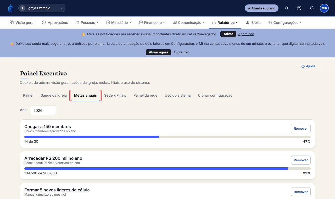Screen dimensions: 335x199
Task: Click the 184.500 de 200.000 value
Action: click(x=41, y=173)
